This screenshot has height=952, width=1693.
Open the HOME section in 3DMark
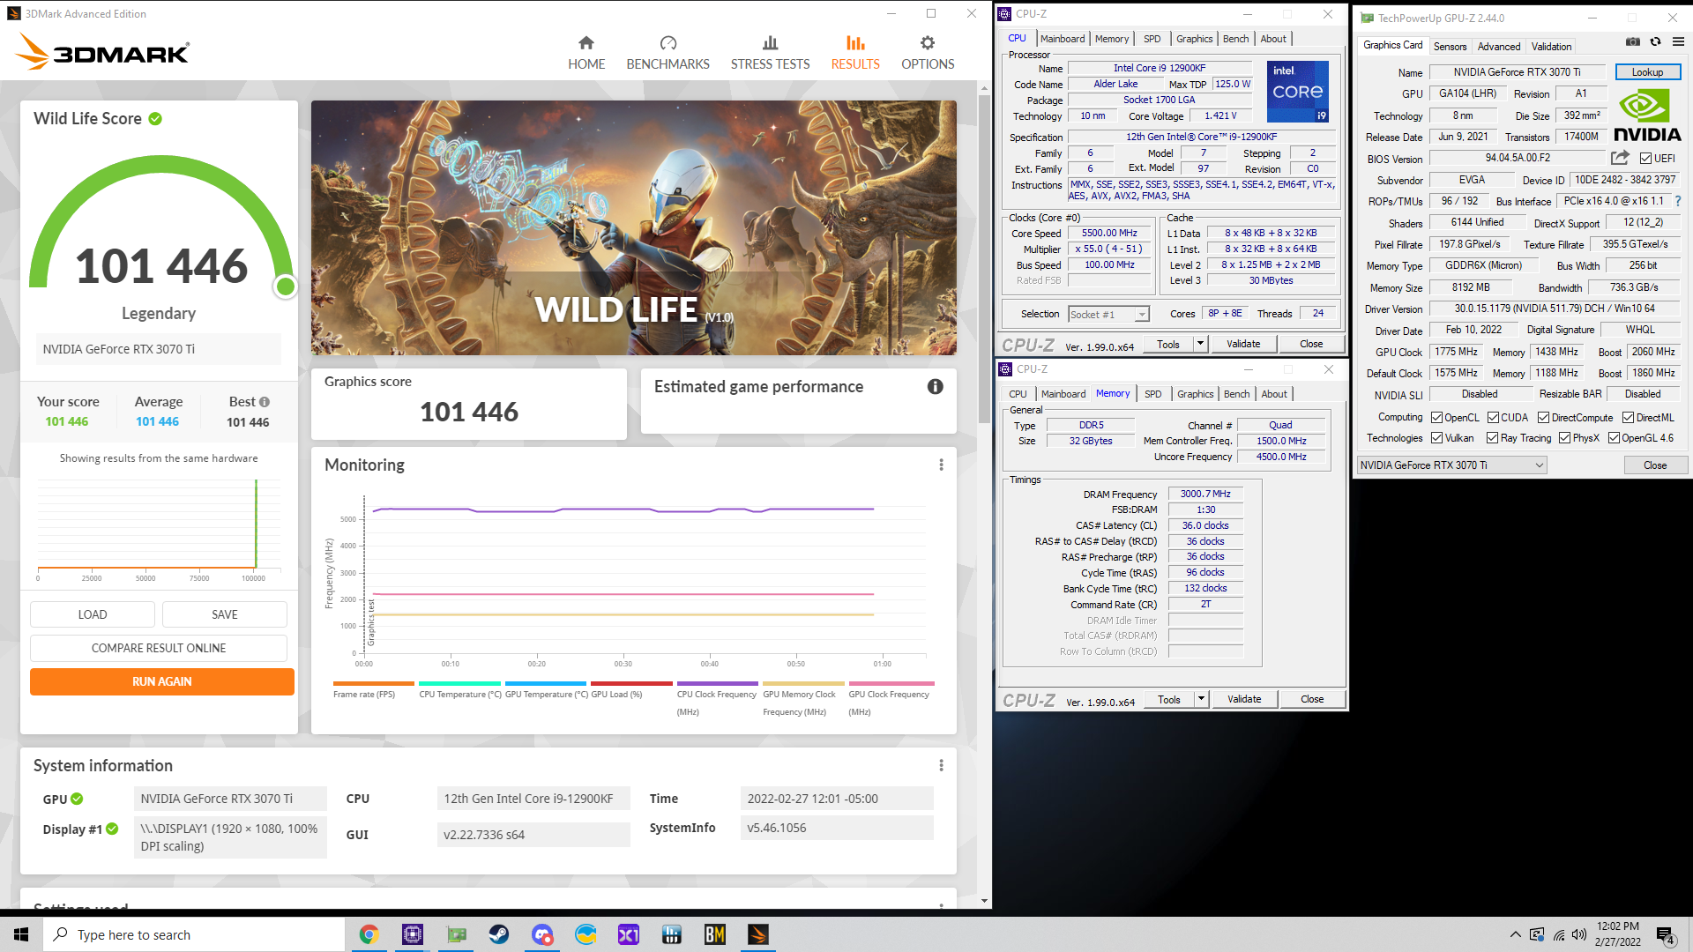pyautogui.click(x=586, y=53)
